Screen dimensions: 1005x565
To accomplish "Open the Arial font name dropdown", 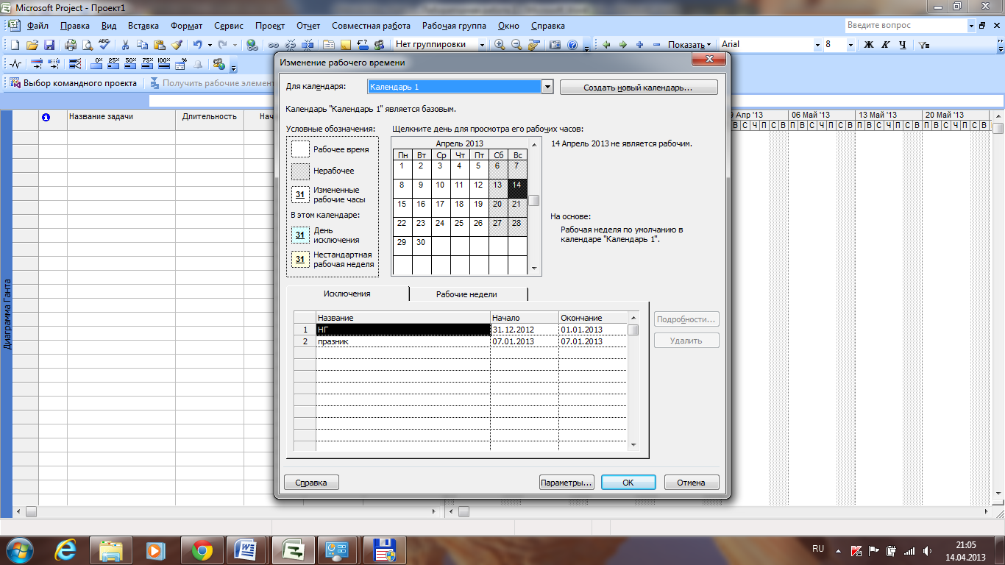I will [x=817, y=45].
